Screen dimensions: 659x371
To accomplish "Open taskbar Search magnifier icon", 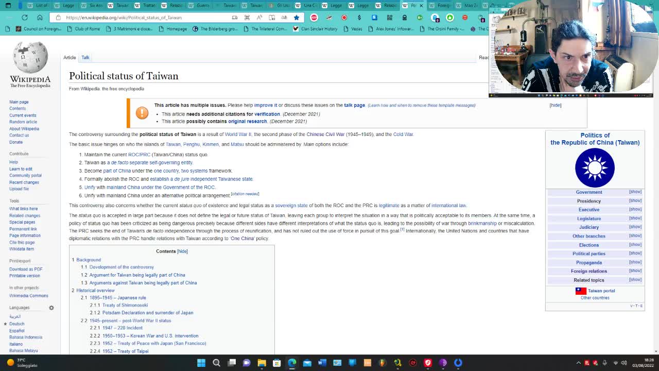I will tap(216, 363).
